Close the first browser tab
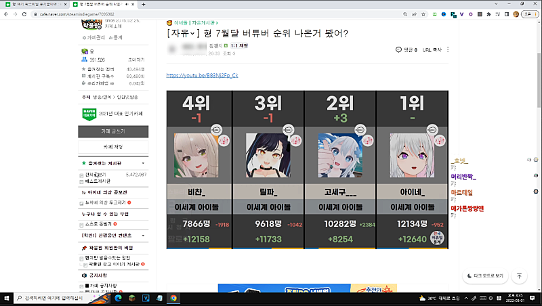The image size is (542, 306). [x=65, y=4]
